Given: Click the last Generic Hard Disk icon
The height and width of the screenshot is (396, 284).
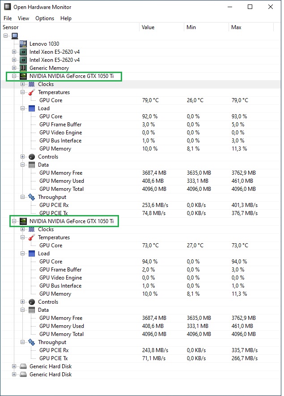Looking at the screenshot, I should click(23, 374).
